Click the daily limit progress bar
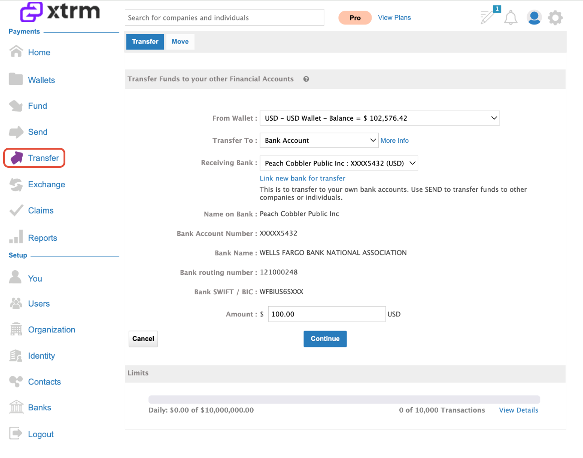This screenshot has height=458, width=583. pyautogui.click(x=344, y=400)
